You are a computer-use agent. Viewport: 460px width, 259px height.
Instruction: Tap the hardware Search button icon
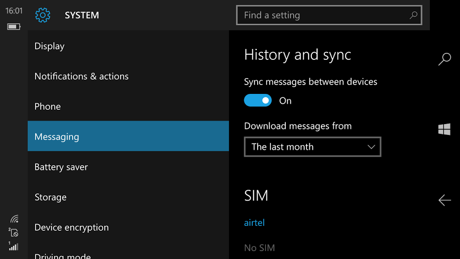[444, 59]
